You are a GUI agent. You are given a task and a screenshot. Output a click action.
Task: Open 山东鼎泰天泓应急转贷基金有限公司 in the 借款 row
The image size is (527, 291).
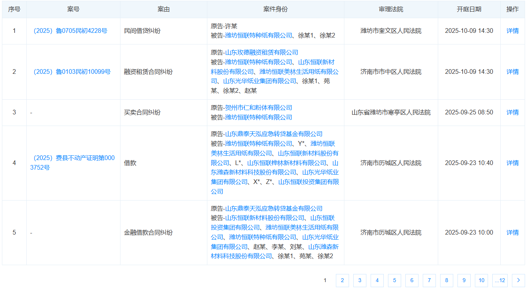click(x=274, y=134)
